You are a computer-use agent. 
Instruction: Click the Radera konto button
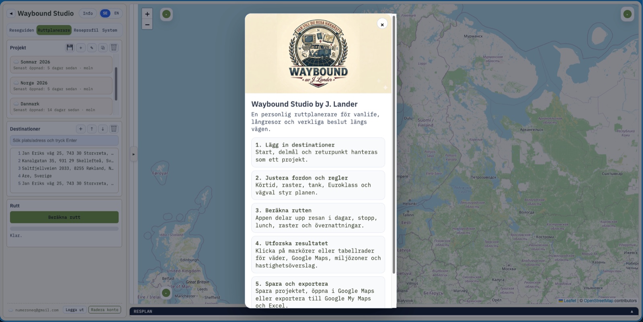(104, 310)
